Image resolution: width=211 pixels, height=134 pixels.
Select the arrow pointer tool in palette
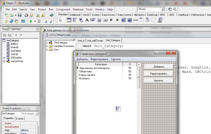coord(60,20)
